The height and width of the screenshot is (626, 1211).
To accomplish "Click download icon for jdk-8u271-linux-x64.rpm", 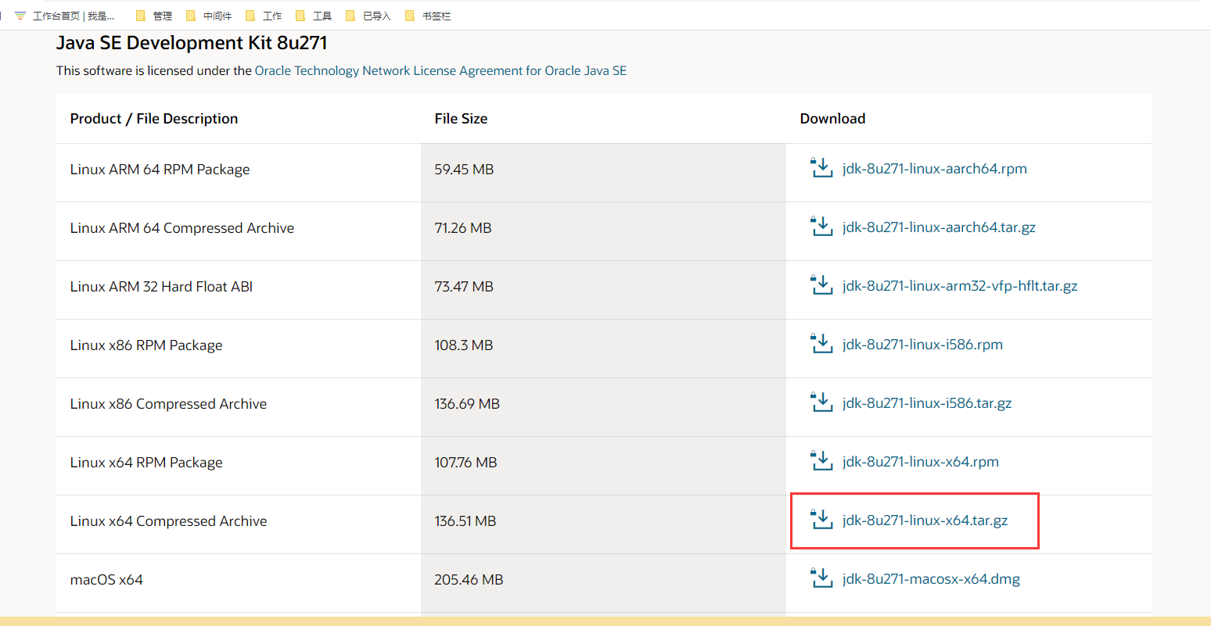I will tap(821, 461).
